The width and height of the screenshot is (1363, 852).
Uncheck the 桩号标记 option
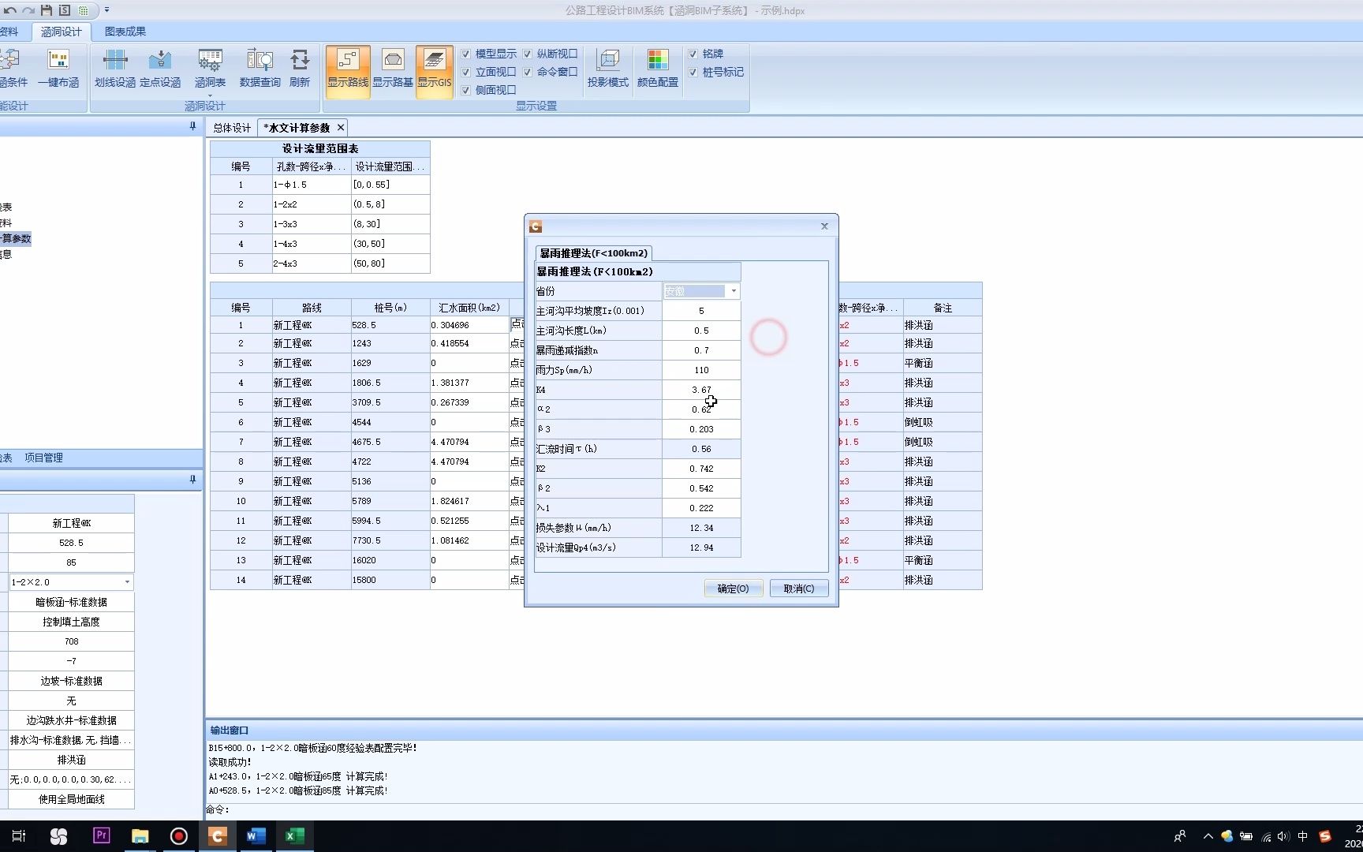click(x=692, y=72)
